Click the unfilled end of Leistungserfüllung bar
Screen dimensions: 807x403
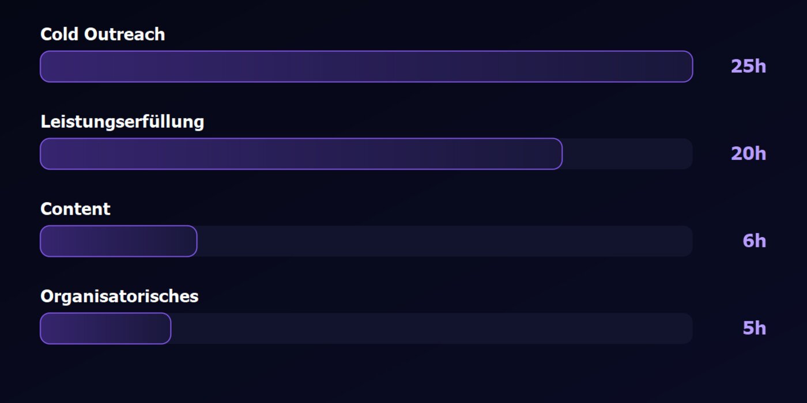coord(627,154)
